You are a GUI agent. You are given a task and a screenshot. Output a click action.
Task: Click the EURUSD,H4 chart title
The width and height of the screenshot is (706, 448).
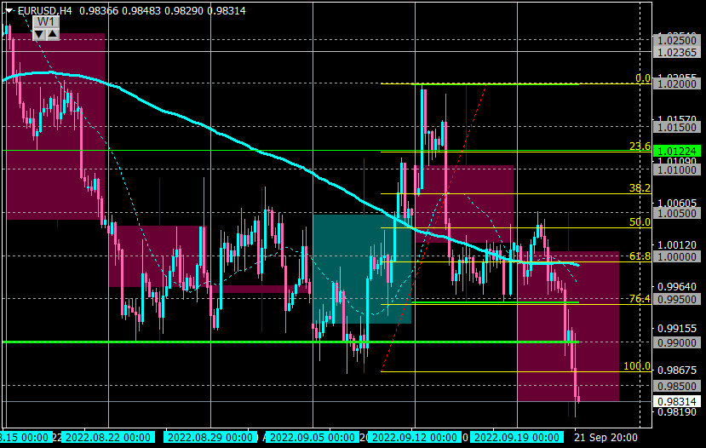click(x=44, y=10)
